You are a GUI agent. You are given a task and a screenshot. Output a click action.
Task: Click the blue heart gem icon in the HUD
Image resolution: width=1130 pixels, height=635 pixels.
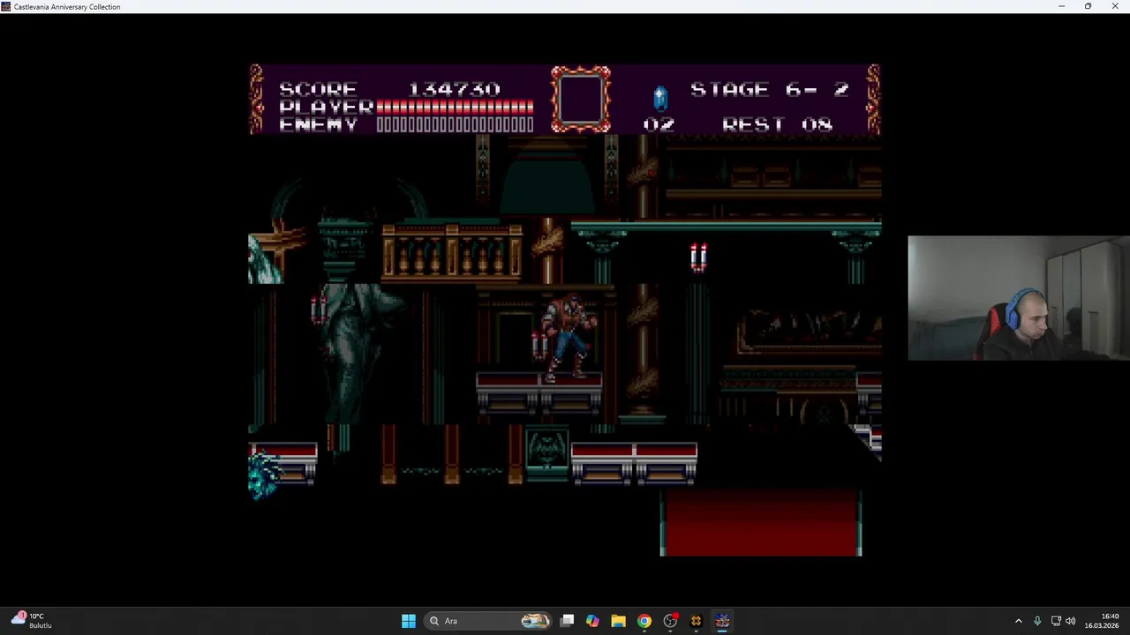click(x=659, y=97)
